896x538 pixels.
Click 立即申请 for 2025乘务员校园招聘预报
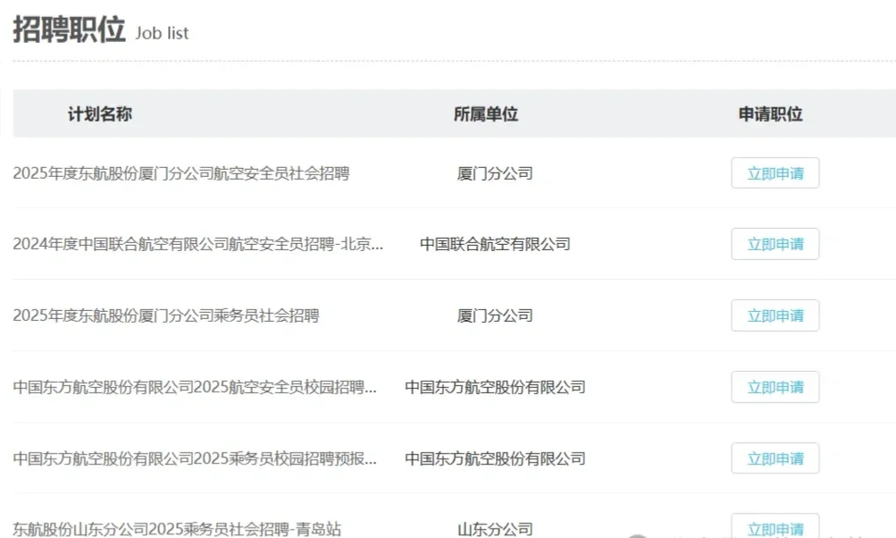774,458
